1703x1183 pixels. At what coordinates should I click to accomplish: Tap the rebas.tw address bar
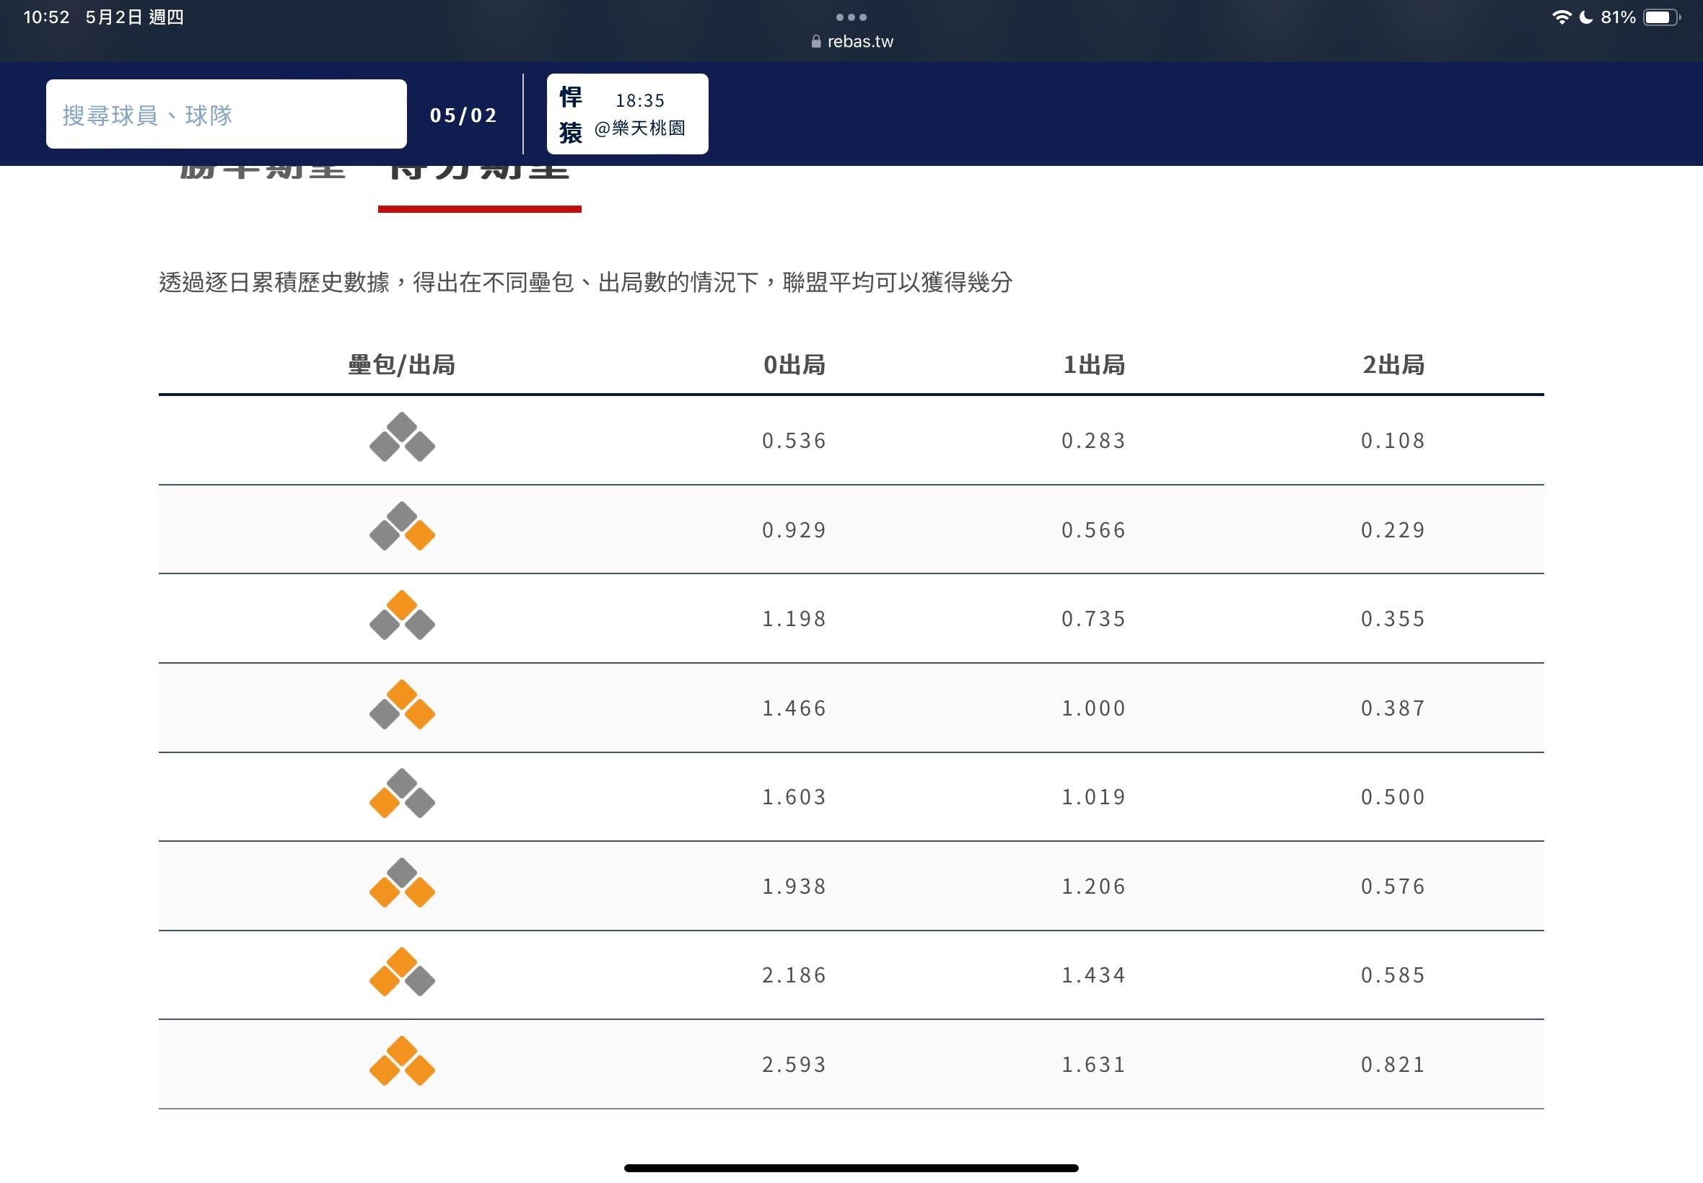[x=860, y=42]
